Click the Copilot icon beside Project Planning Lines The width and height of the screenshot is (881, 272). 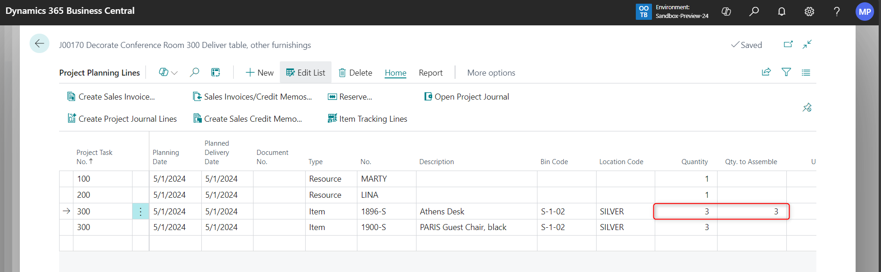[163, 72]
